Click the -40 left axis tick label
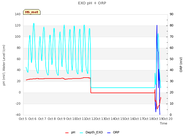185x138 pixels. coord(18,115)
